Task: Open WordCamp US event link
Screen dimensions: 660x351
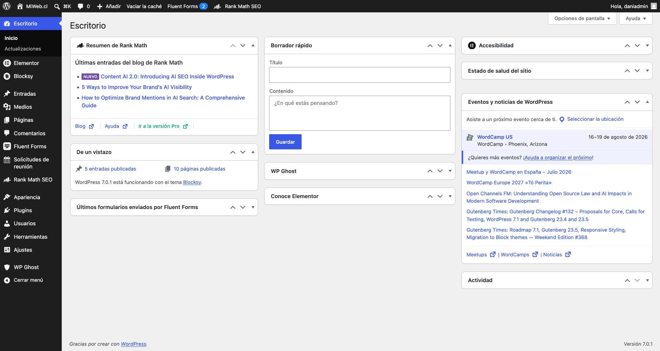Action: (495, 137)
